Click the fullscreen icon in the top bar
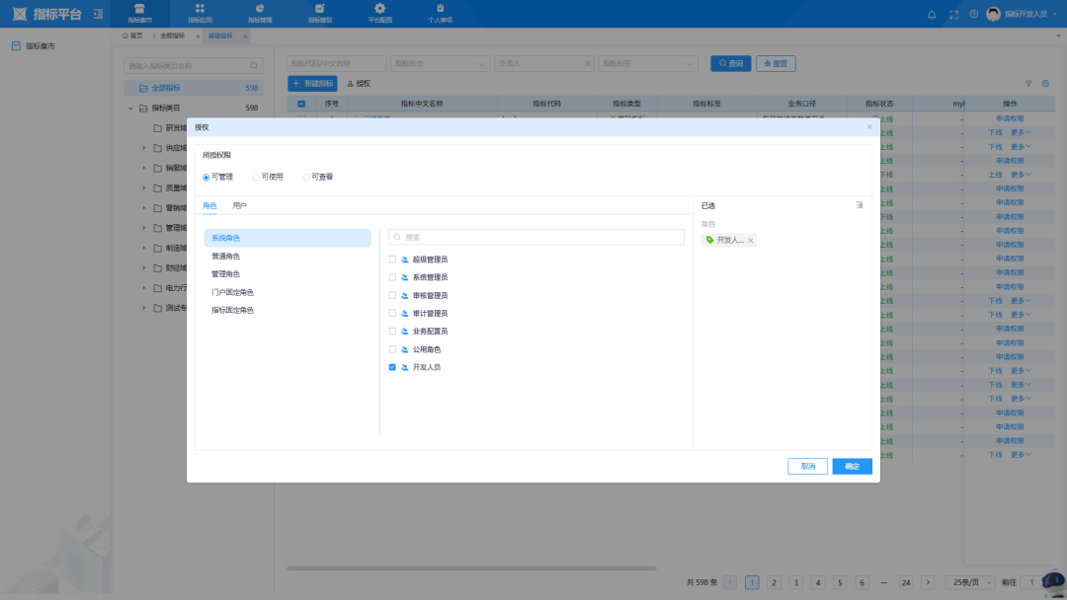The height and width of the screenshot is (600, 1067). [953, 14]
